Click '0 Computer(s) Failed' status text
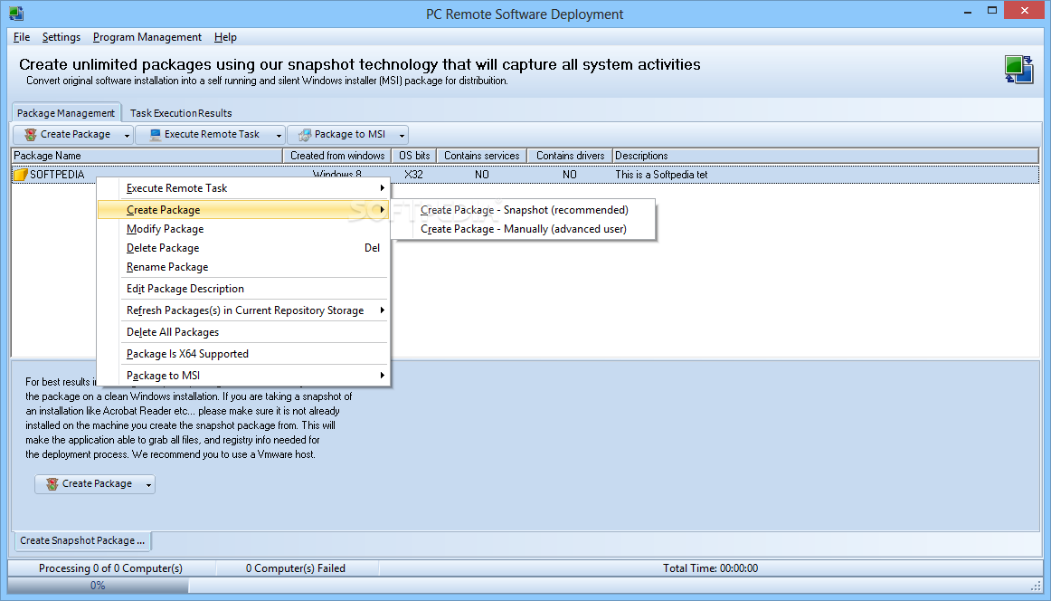The height and width of the screenshot is (601, 1051). pyautogui.click(x=296, y=568)
